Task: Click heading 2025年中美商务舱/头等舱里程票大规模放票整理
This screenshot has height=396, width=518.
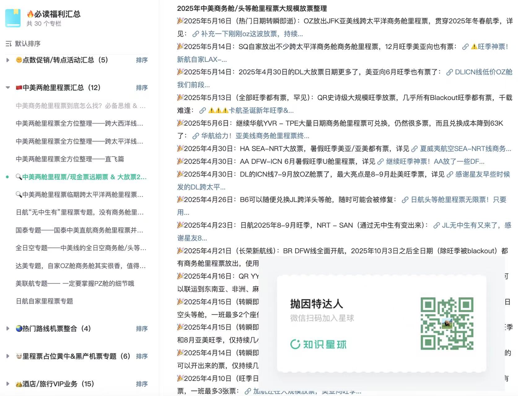Action: (x=252, y=8)
